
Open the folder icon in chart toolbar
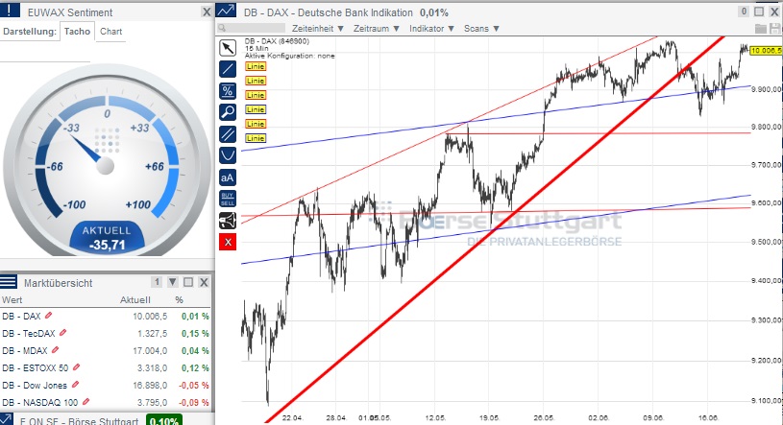tap(761, 29)
